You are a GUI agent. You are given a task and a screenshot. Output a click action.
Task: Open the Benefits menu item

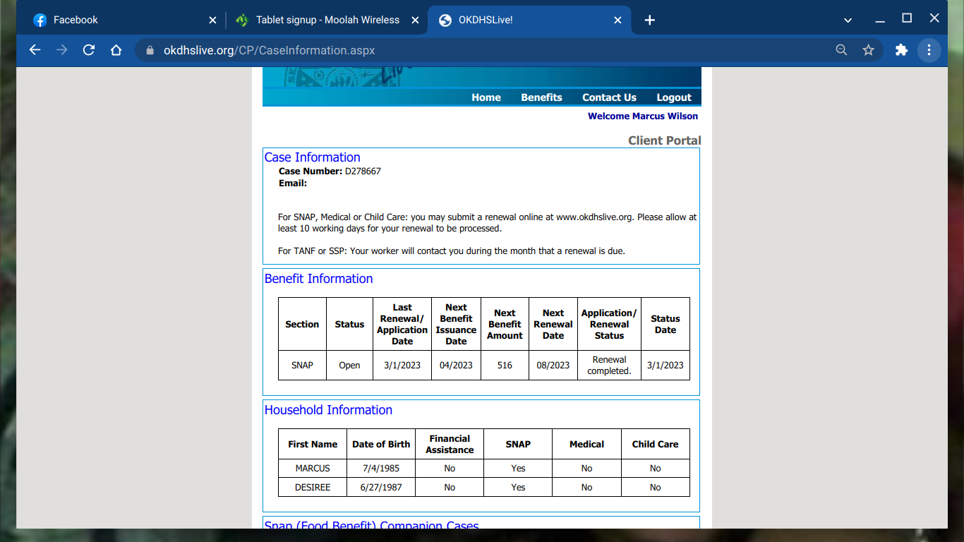point(541,97)
